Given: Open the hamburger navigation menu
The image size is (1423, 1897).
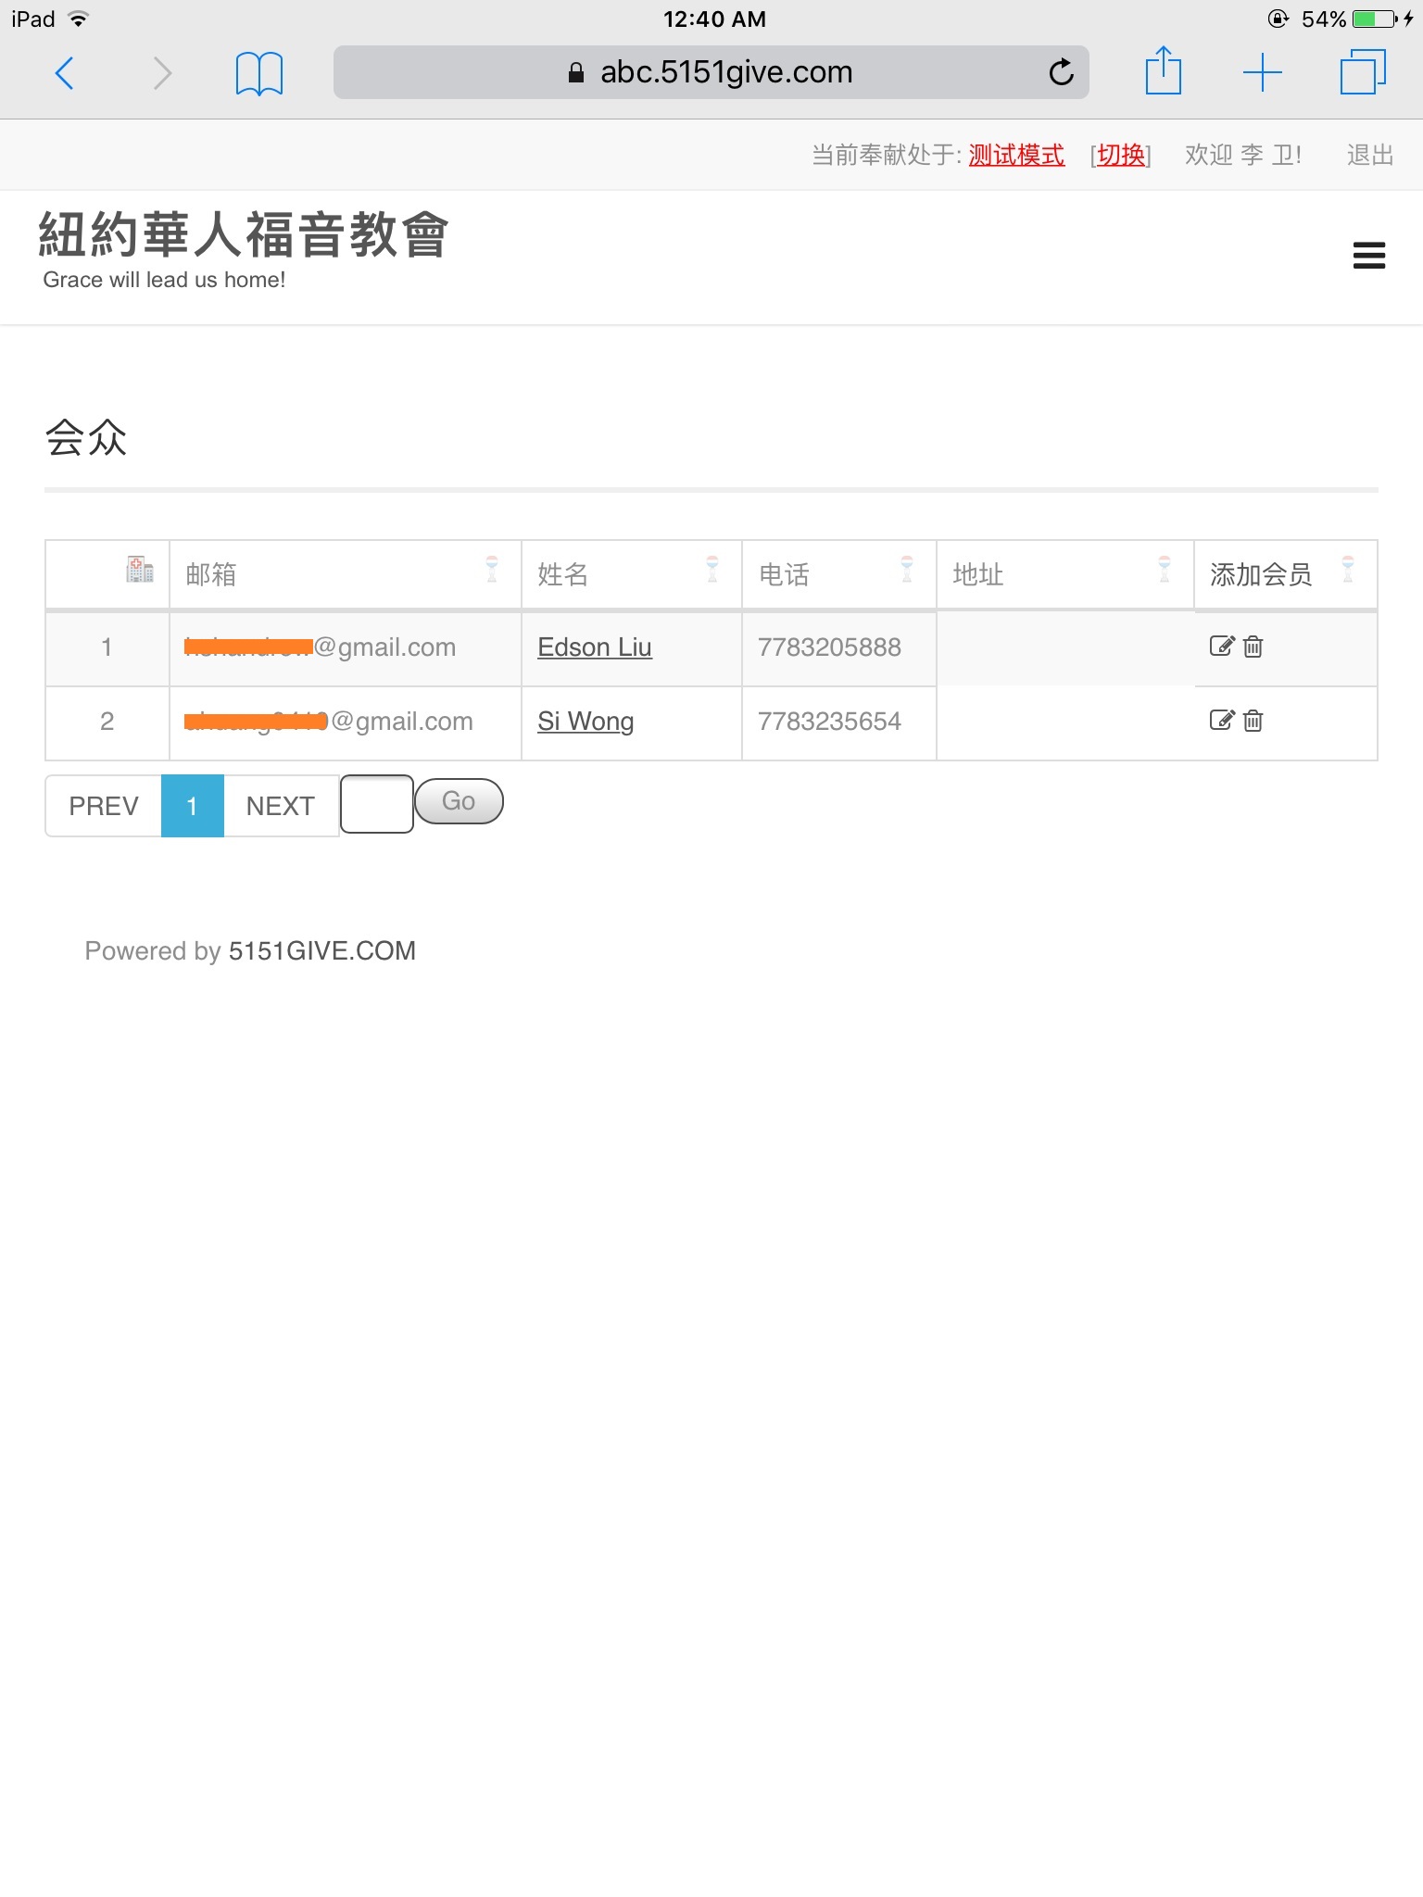Looking at the screenshot, I should click(x=1368, y=256).
